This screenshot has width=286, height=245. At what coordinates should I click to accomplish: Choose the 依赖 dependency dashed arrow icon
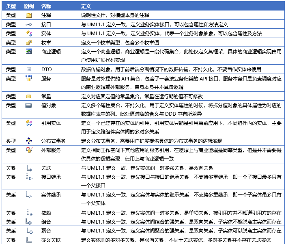(30, 213)
